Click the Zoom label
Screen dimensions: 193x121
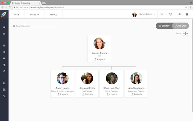(178, 34)
